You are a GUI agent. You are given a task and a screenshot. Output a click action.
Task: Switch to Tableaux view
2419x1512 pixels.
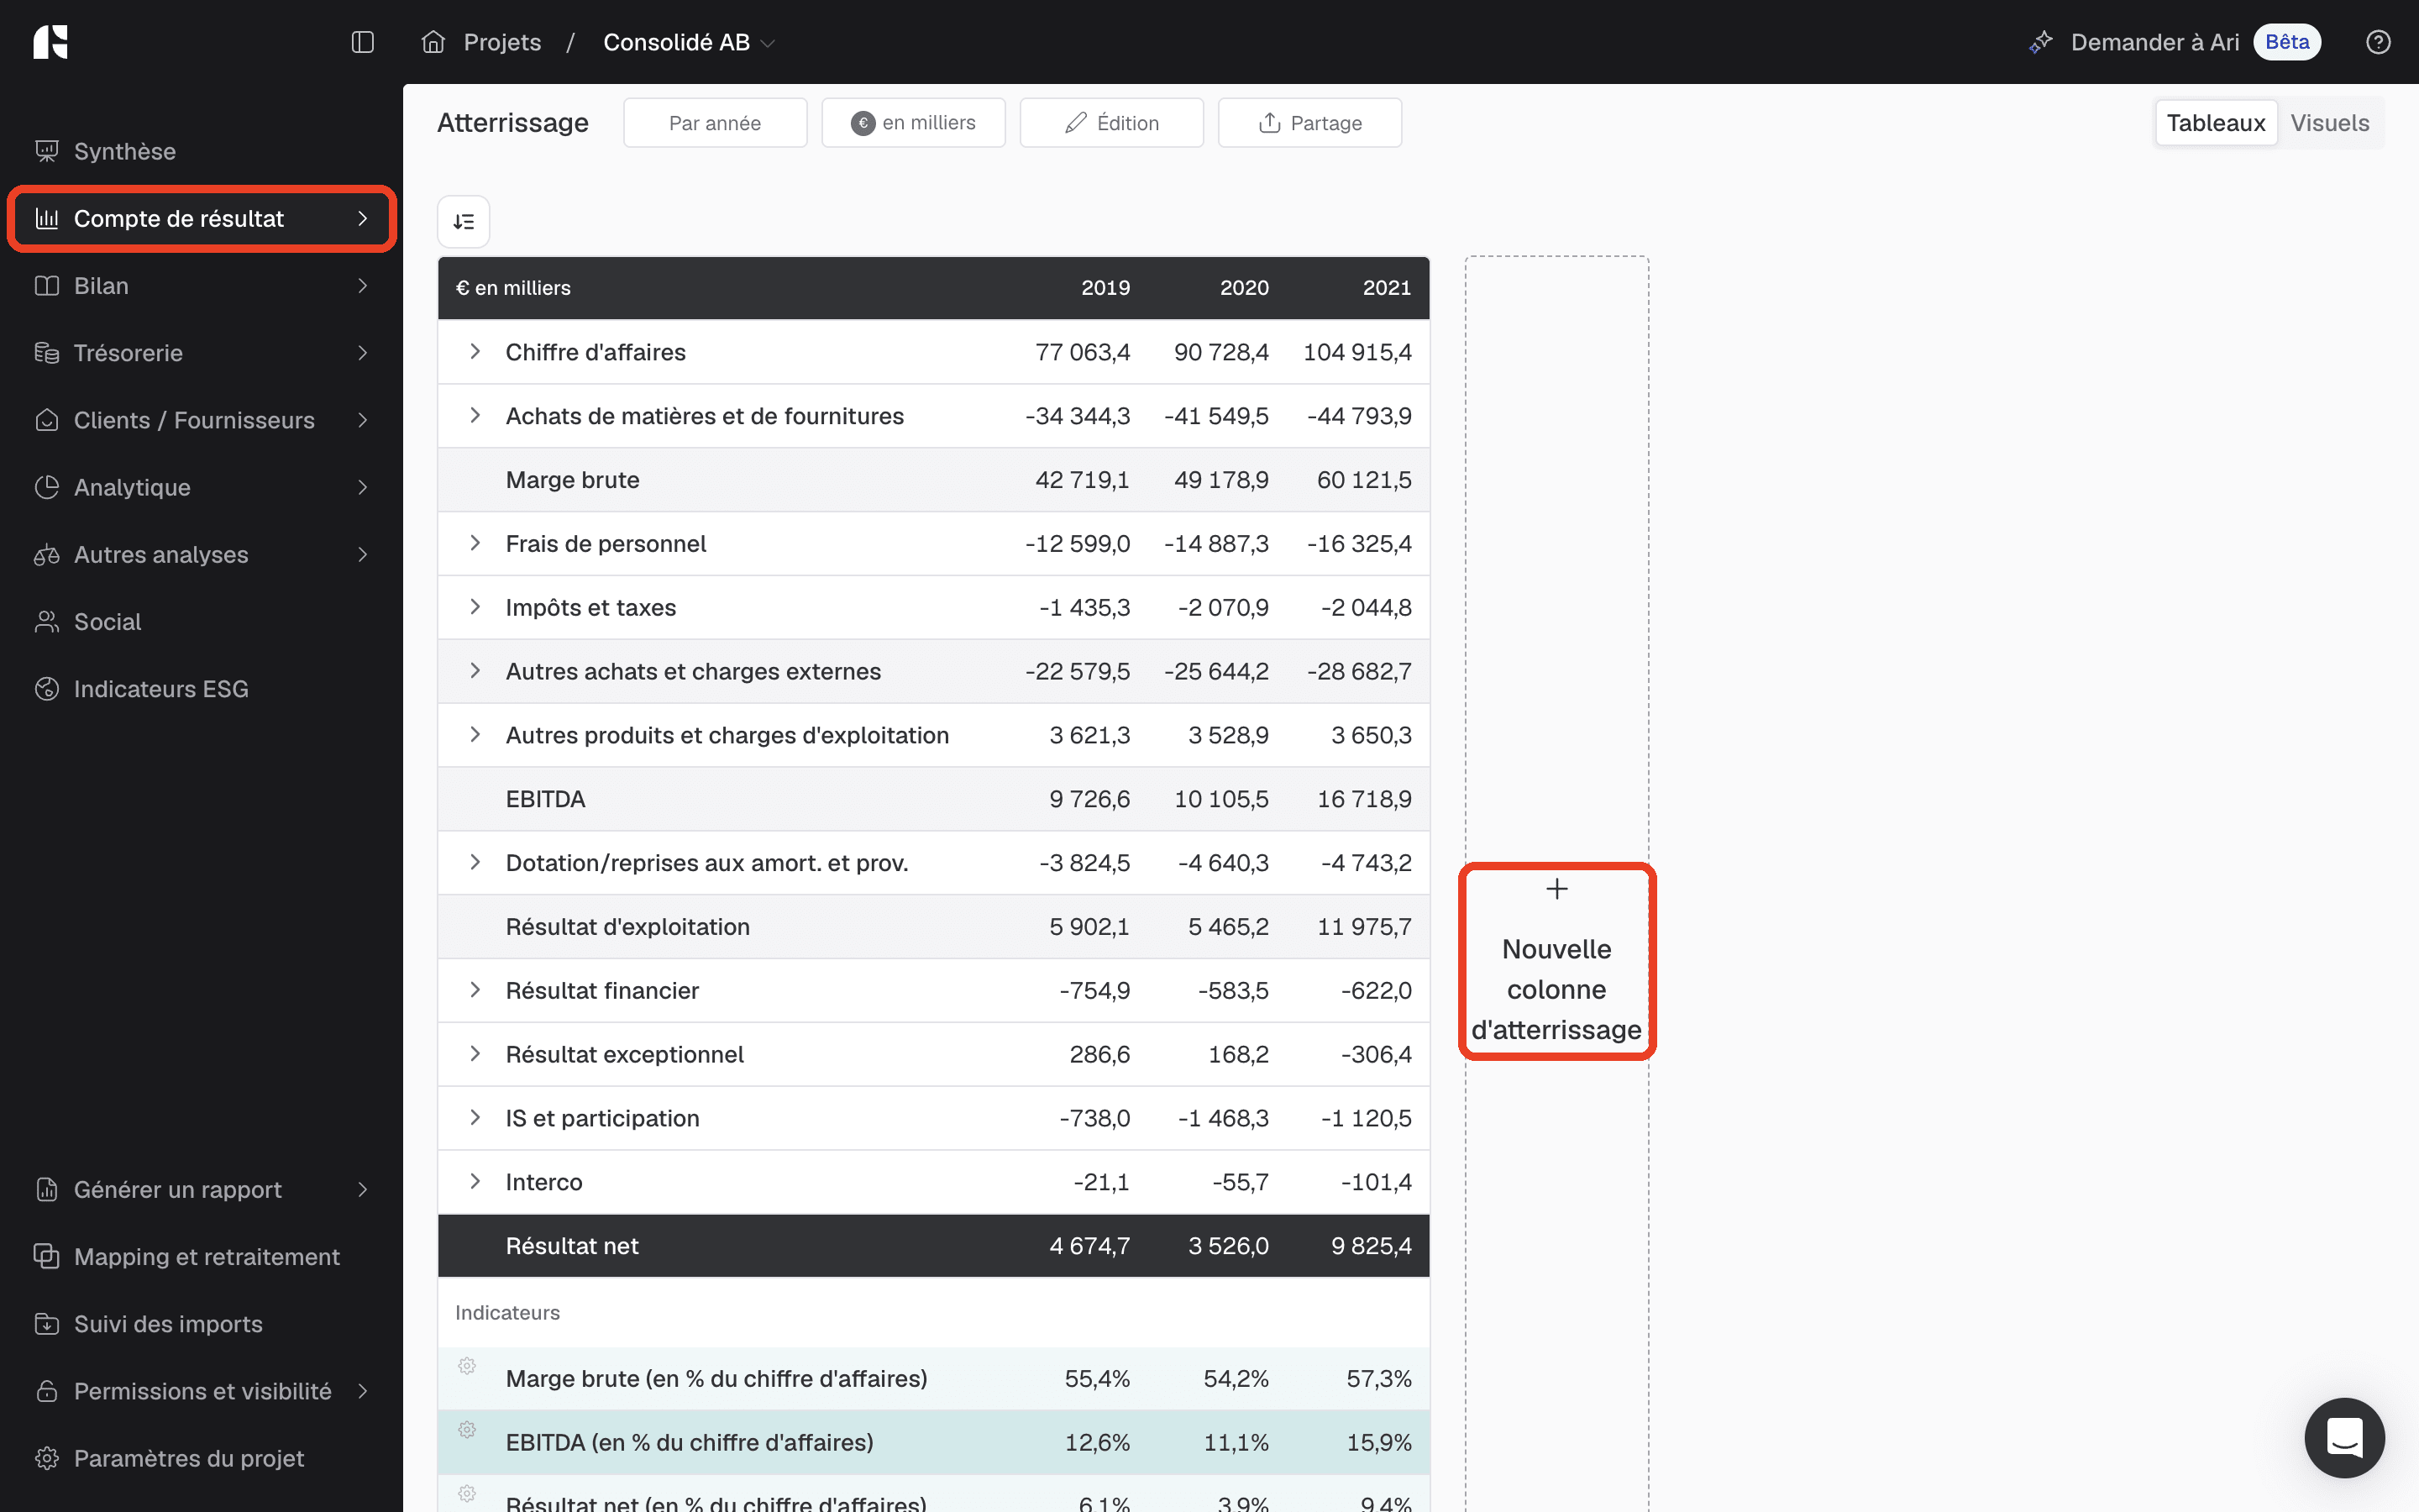[2215, 123]
